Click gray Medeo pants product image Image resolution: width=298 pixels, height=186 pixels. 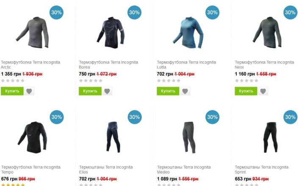(189, 137)
